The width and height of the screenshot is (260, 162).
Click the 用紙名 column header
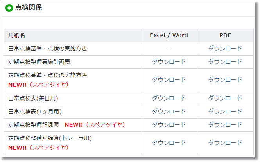click(x=16, y=35)
